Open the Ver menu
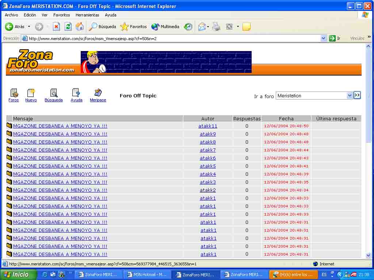 (x=45, y=15)
